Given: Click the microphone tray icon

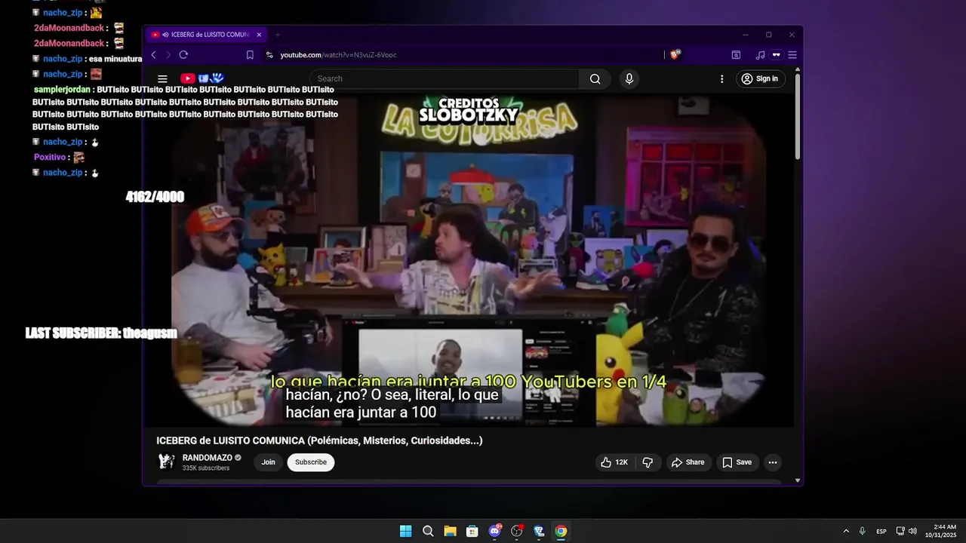Looking at the screenshot, I should click(862, 531).
